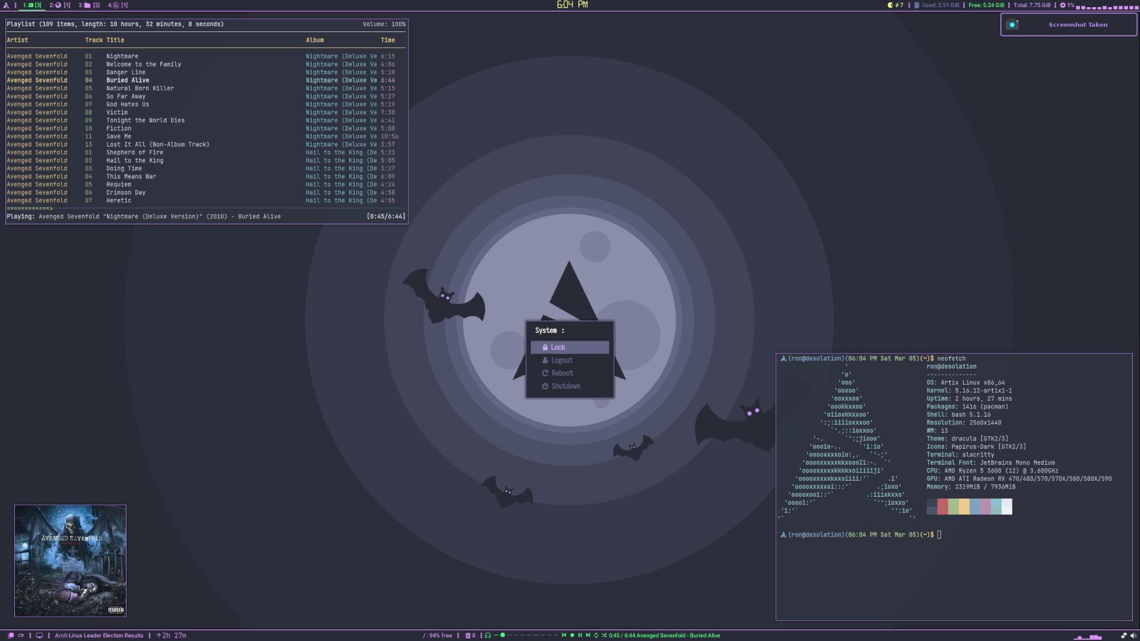Stop music playback
The width and height of the screenshot is (1140, 641).
point(572,636)
